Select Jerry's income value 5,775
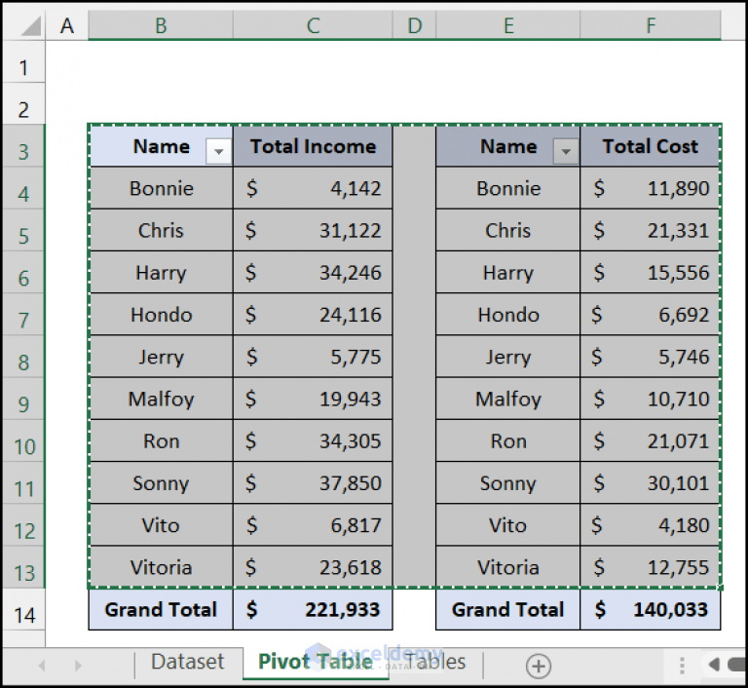The width and height of the screenshot is (748, 688). 313,357
